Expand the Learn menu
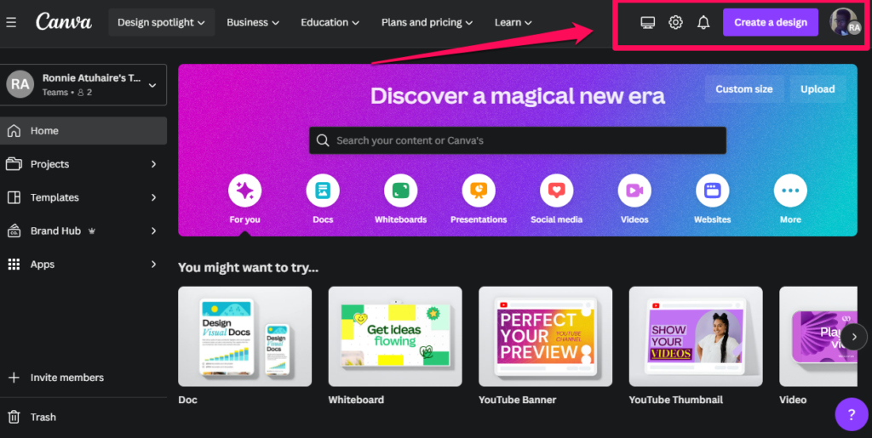This screenshot has height=438, width=872. coord(513,22)
